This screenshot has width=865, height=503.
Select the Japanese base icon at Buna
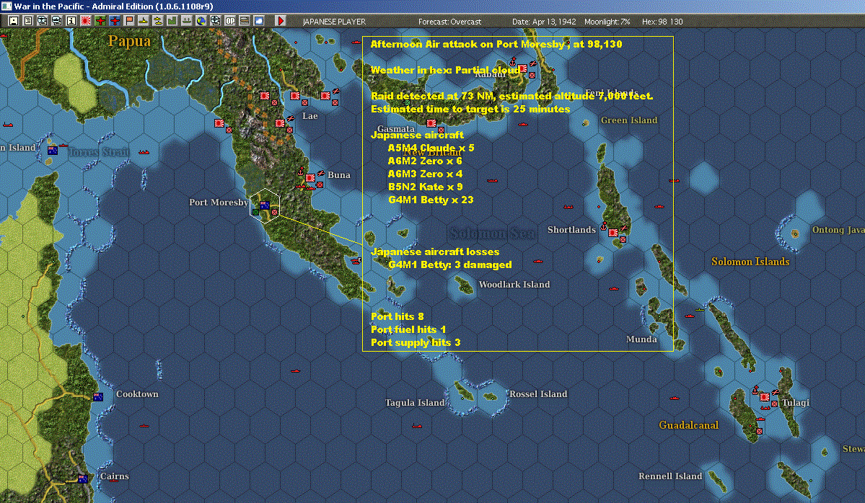pyautogui.click(x=311, y=178)
